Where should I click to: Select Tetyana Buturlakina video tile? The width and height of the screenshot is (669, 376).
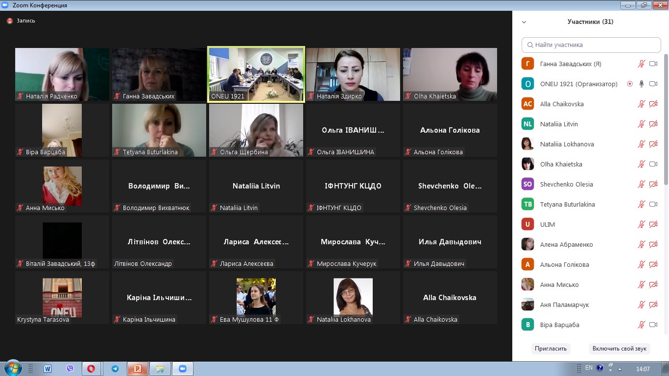[159, 130]
